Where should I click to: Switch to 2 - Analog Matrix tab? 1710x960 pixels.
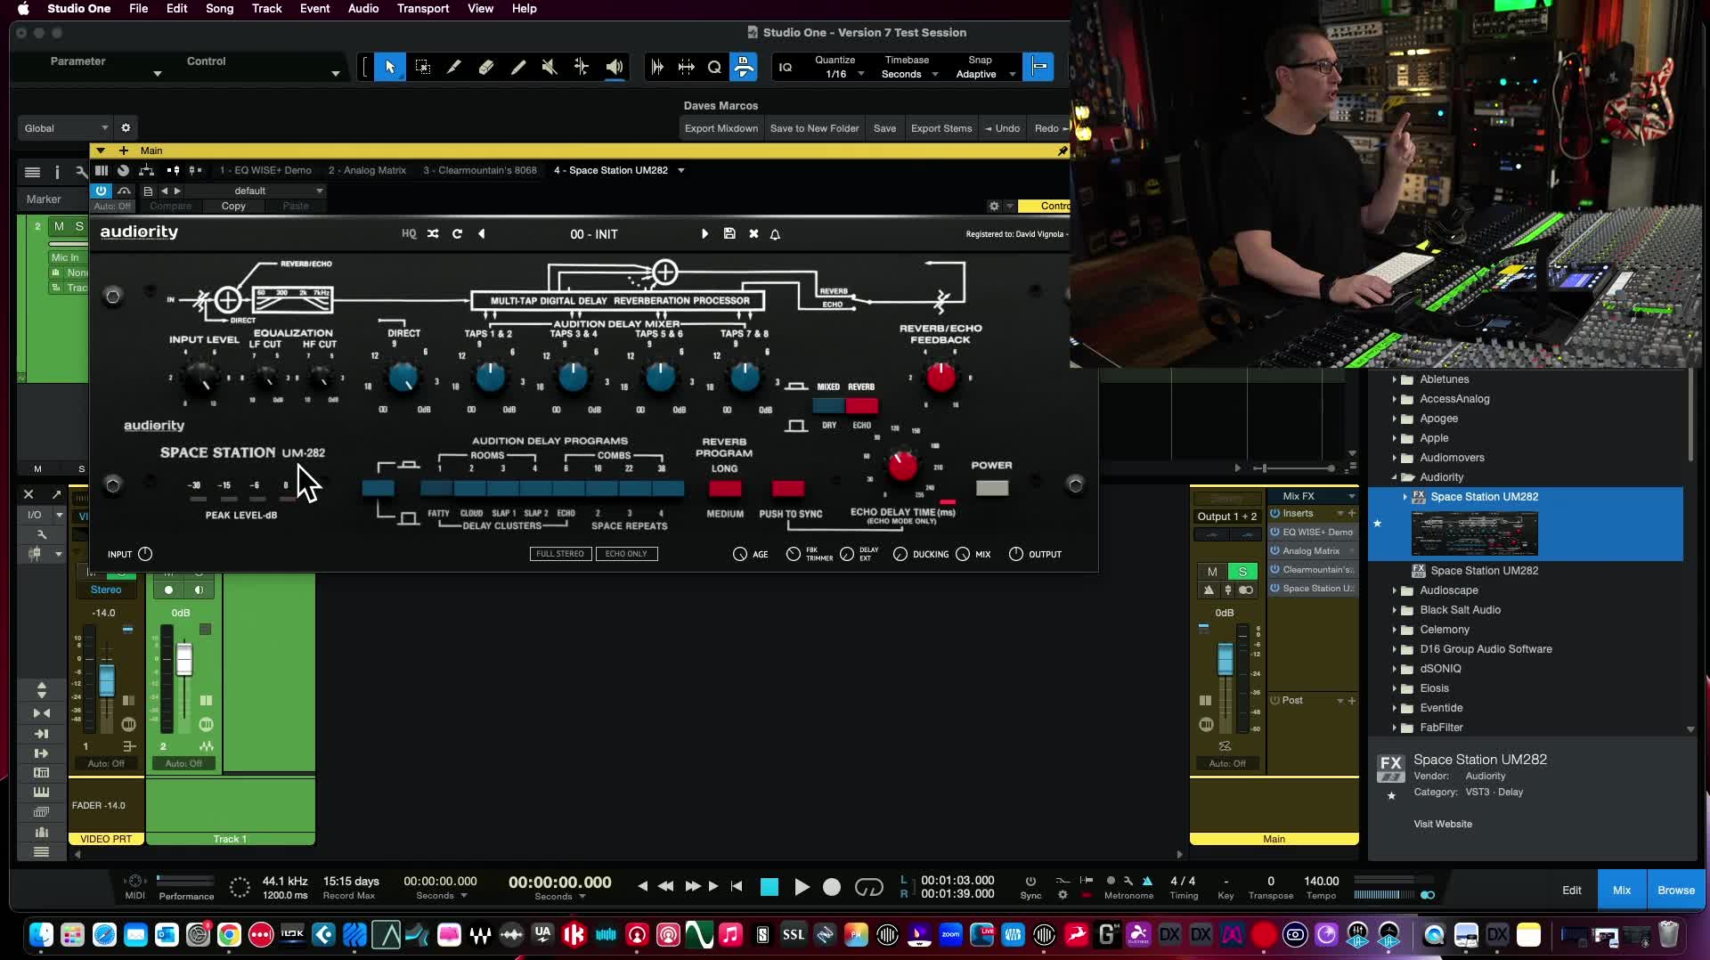[367, 170]
